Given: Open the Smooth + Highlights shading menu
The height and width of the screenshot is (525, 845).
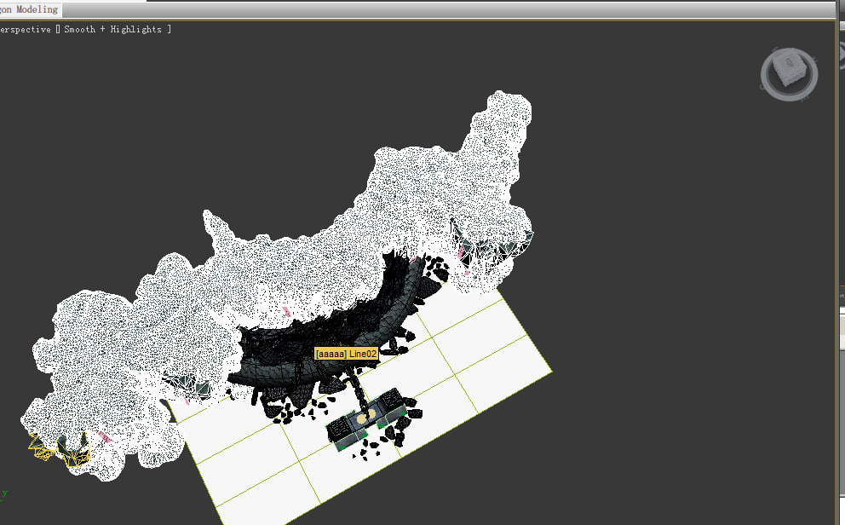Looking at the screenshot, I should coord(112,29).
